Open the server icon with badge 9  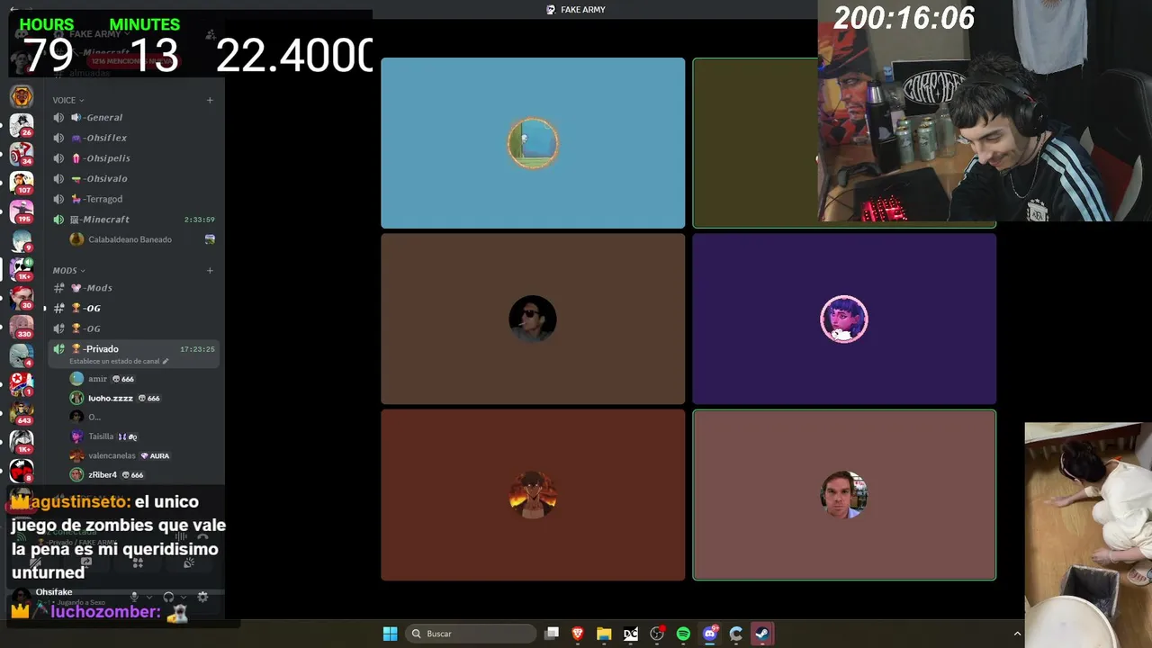(22, 240)
